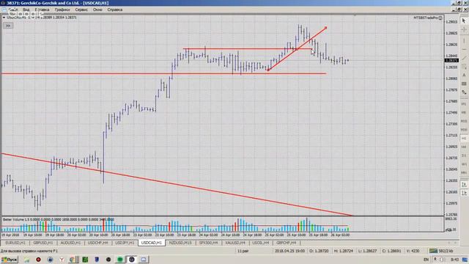Click the current price label 1.28371
469x264 pixels.
tap(451, 60)
